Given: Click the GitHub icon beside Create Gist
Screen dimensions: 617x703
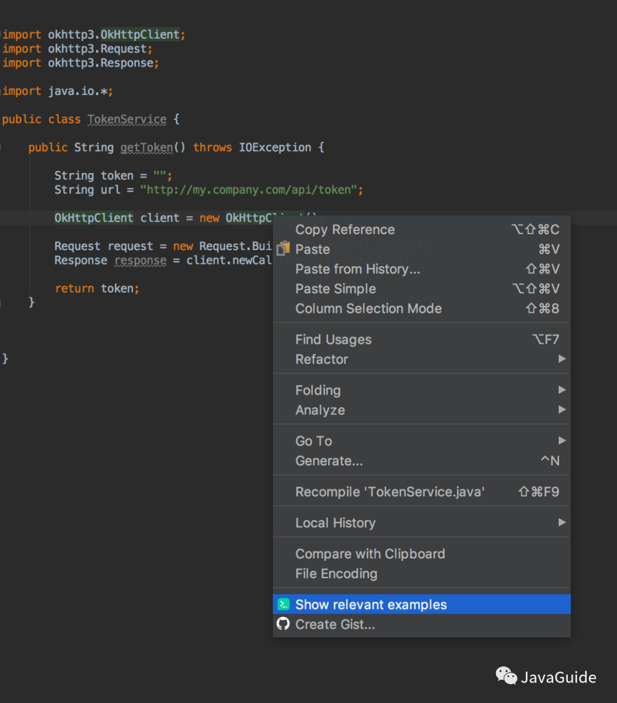Looking at the screenshot, I should [x=283, y=624].
